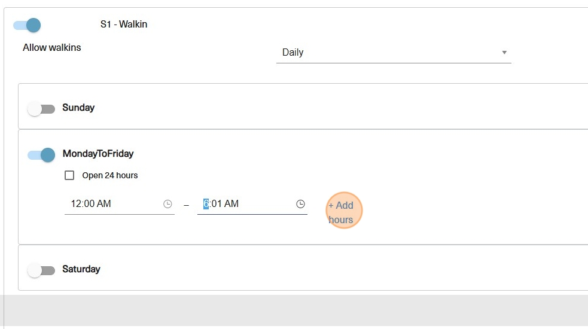Click the MondayToFriday label

[x=98, y=154]
